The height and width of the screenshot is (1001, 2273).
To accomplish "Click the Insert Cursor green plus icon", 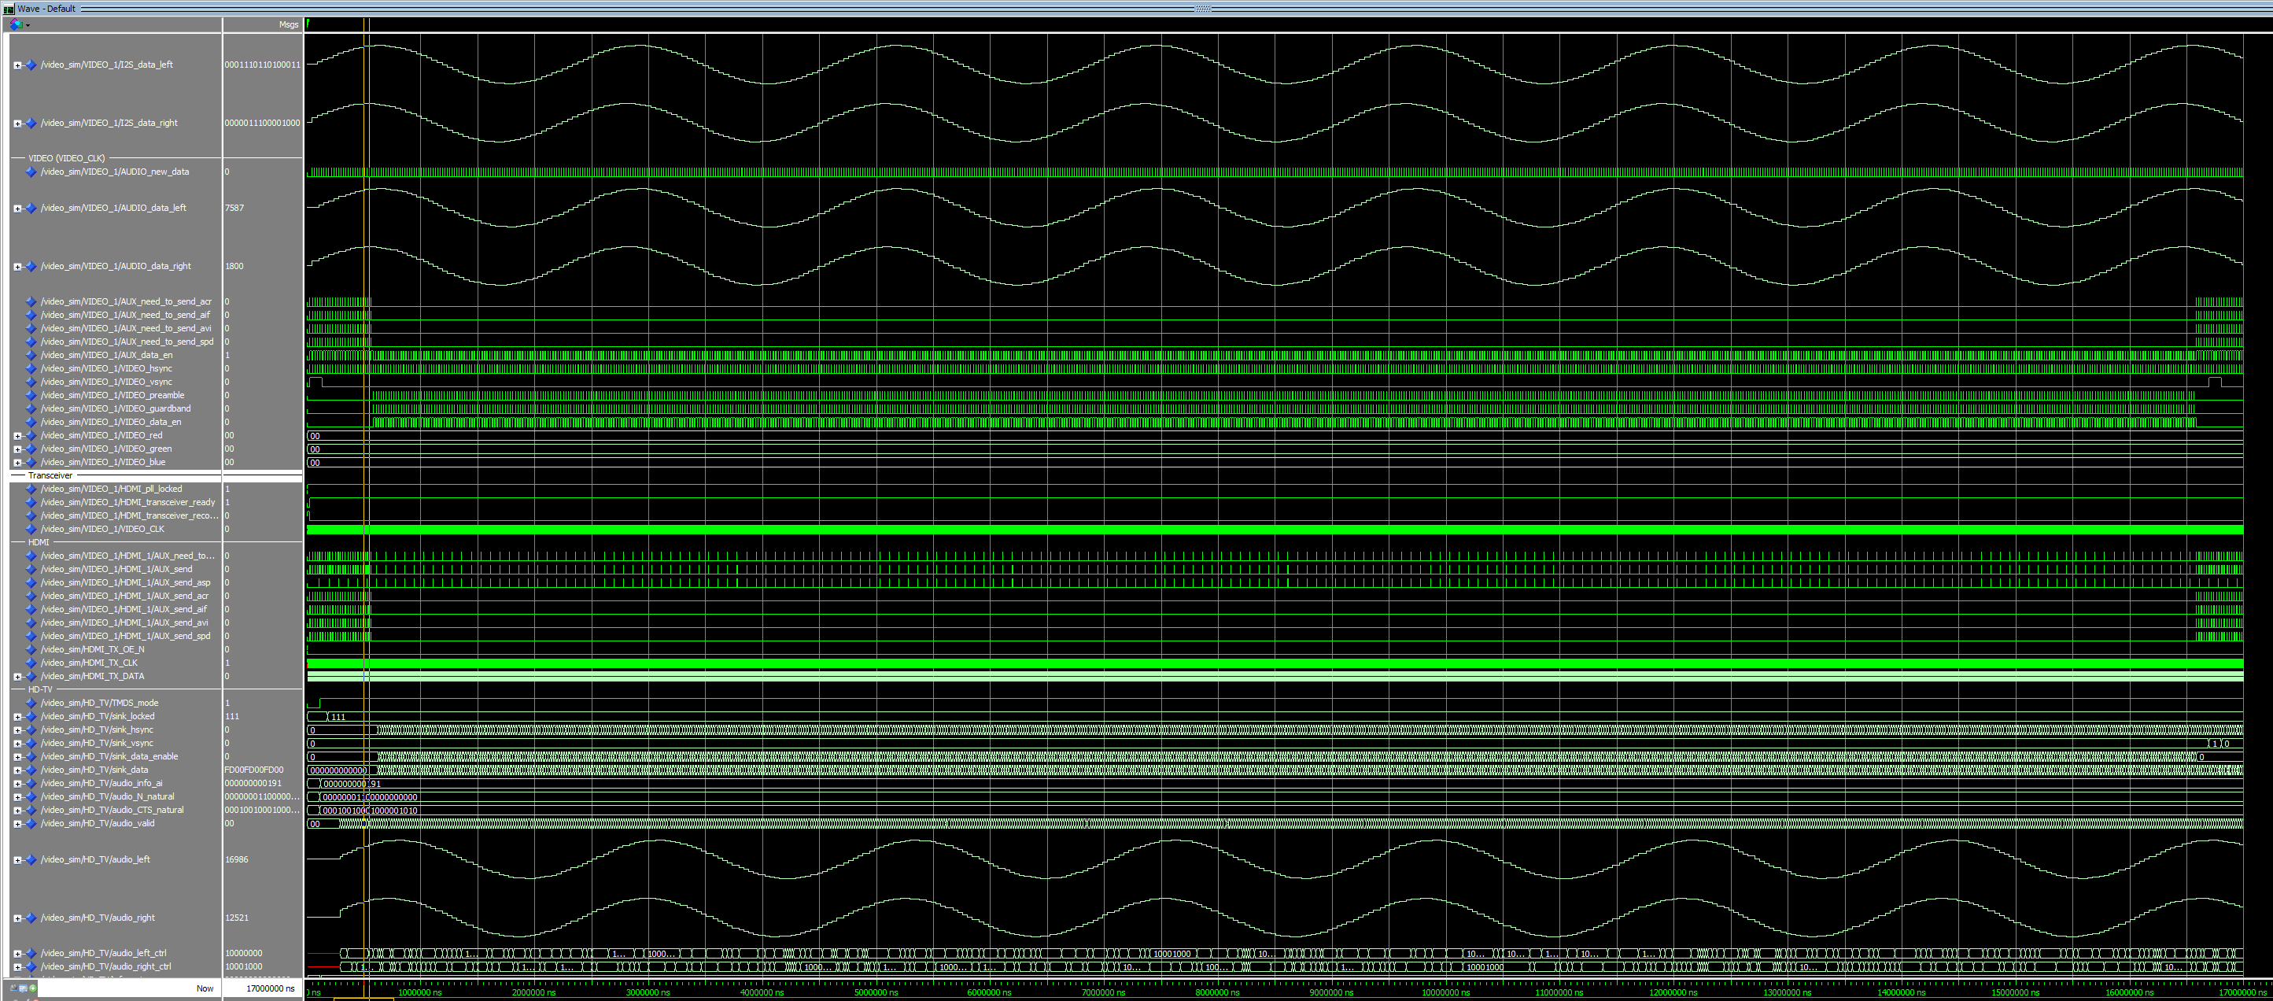I will (x=32, y=988).
